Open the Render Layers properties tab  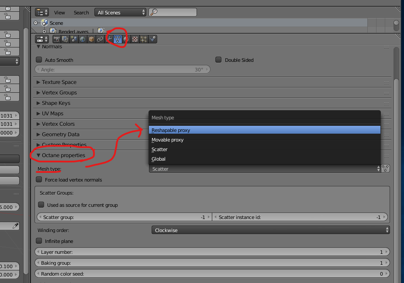point(65,39)
